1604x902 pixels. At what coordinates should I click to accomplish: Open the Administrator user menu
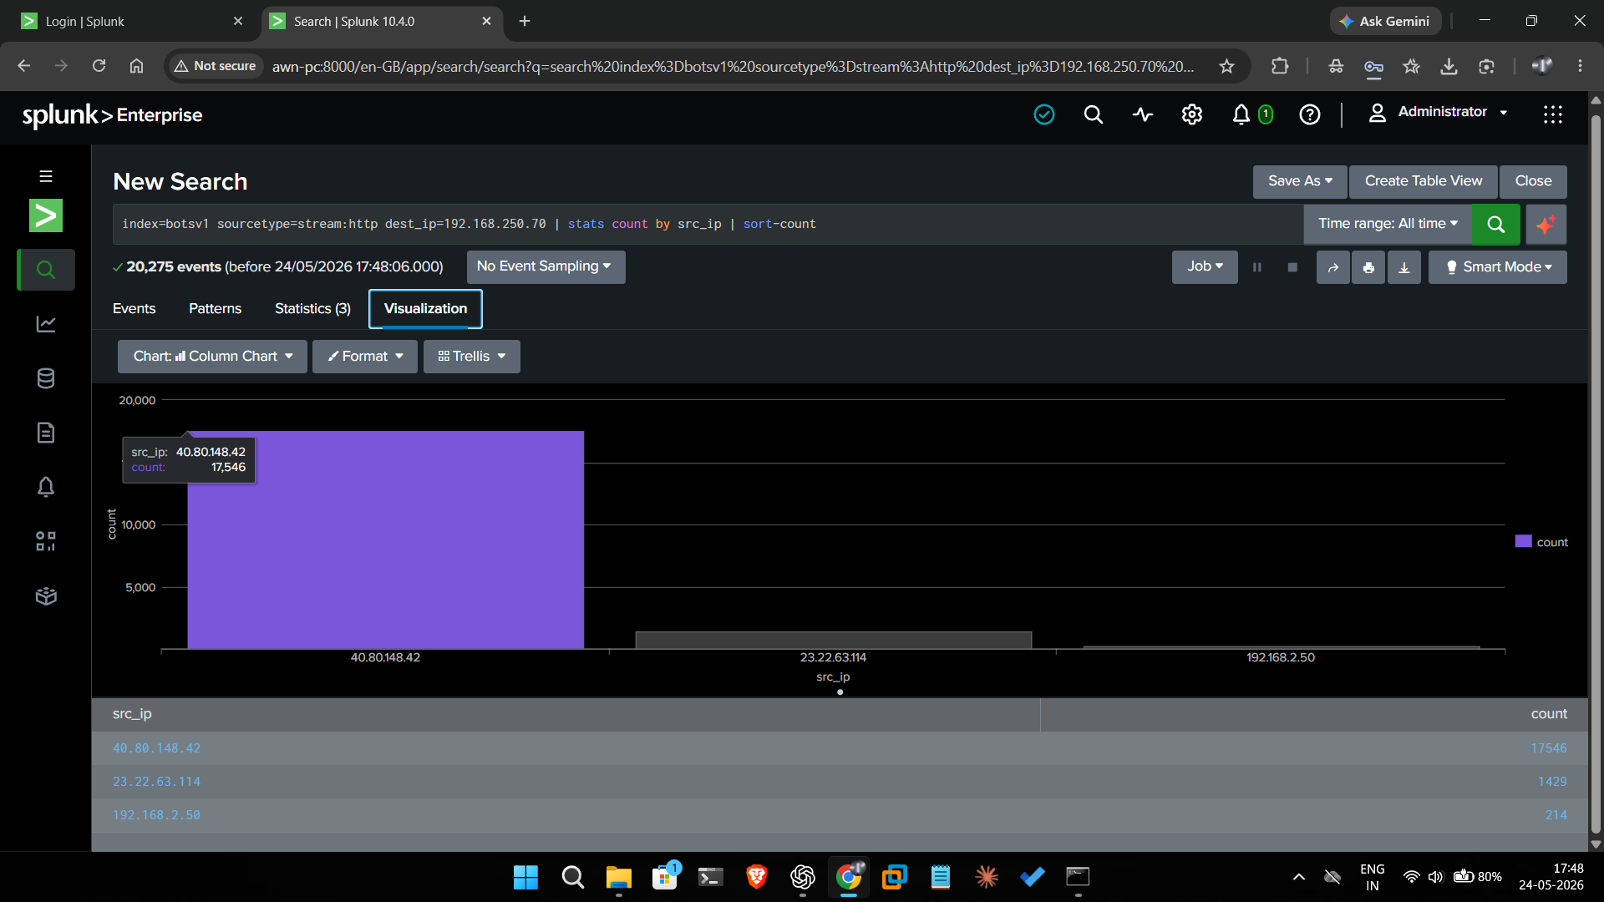tap(1438, 112)
